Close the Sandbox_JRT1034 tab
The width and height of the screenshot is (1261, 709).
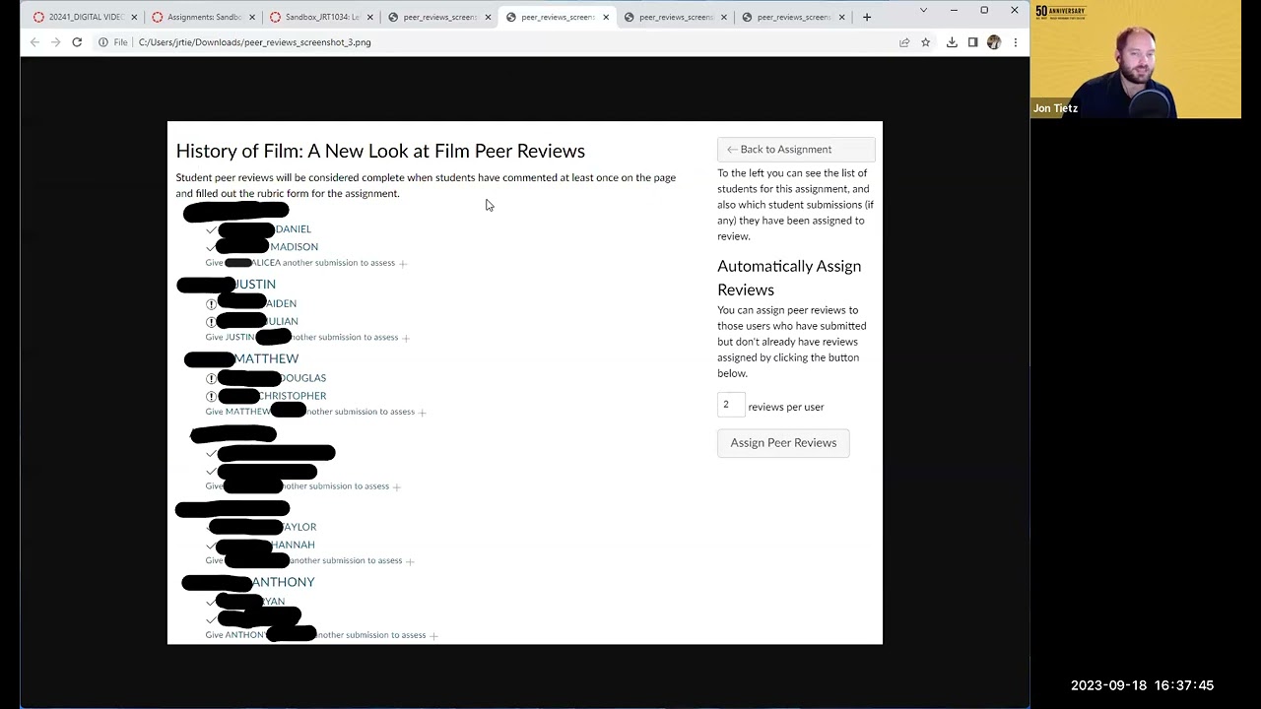pyautogui.click(x=370, y=17)
